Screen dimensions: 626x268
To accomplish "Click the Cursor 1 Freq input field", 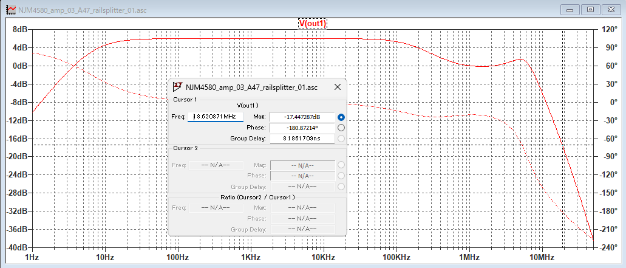I will [216, 117].
